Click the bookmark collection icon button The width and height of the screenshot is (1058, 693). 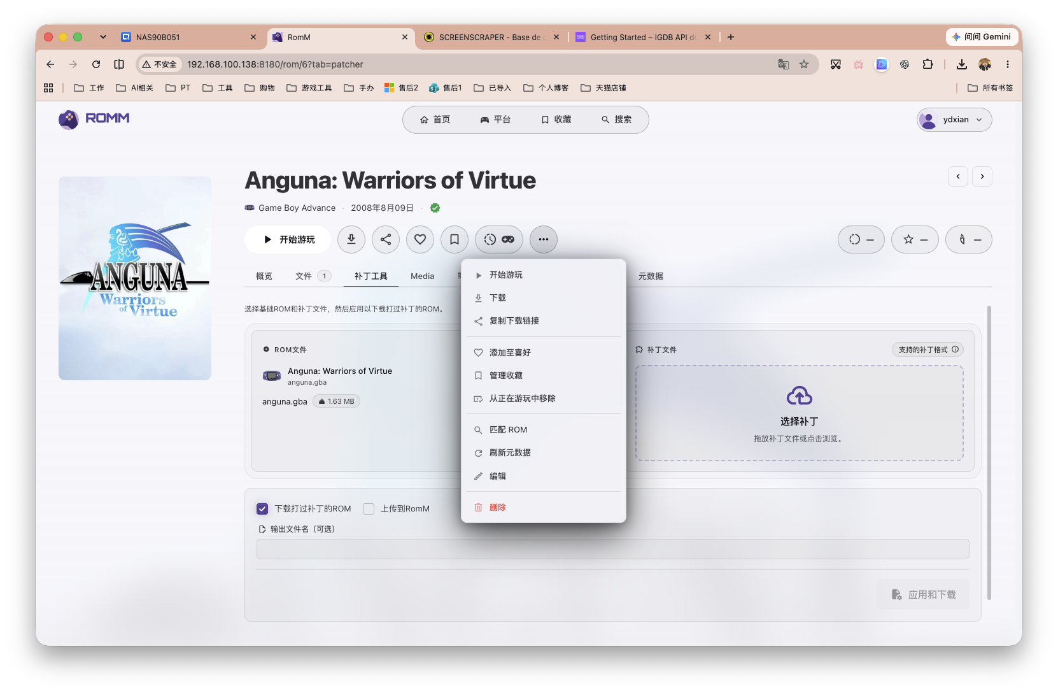[x=455, y=239]
